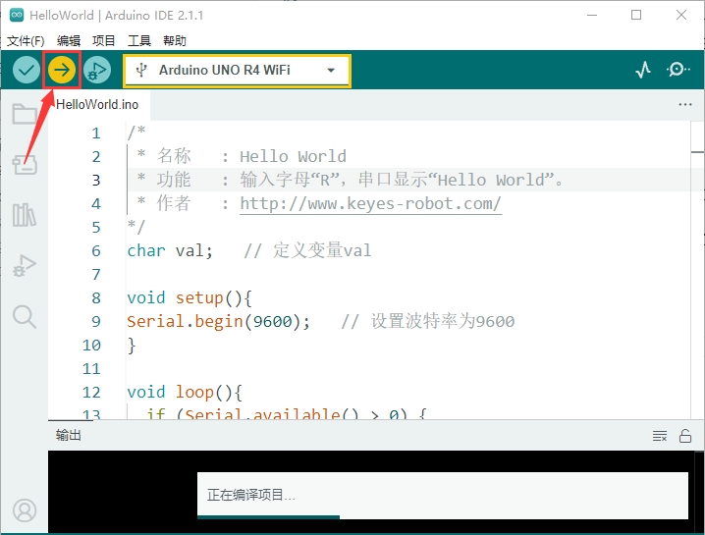Minimize the Arduino IDE window
Viewport: 705px width, 535px height.
tap(592, 15)
